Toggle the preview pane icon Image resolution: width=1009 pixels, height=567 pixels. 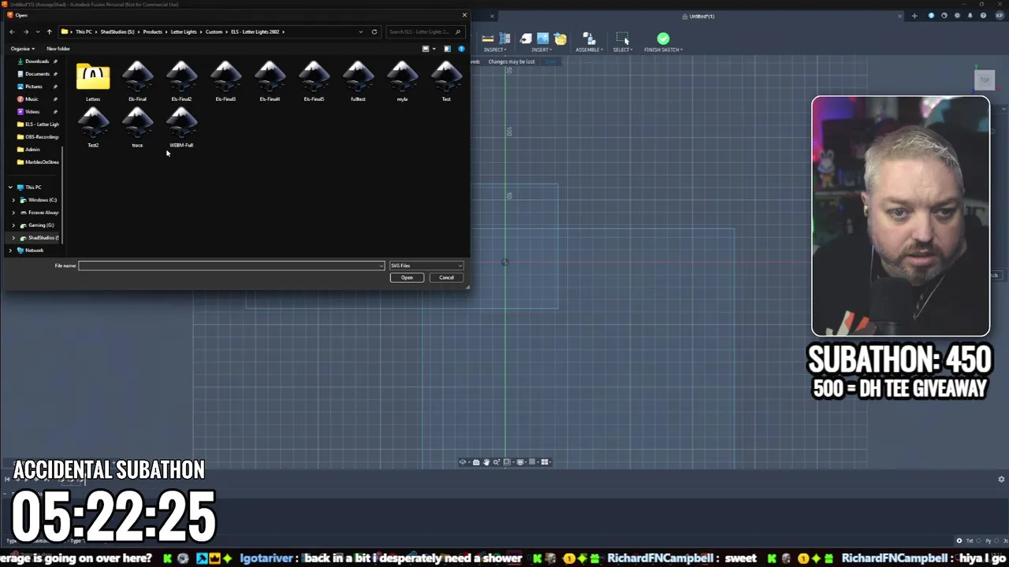(447, 49)
